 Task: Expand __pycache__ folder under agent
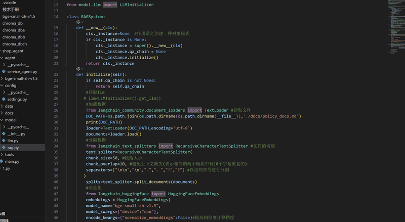(x=4, y=65)
